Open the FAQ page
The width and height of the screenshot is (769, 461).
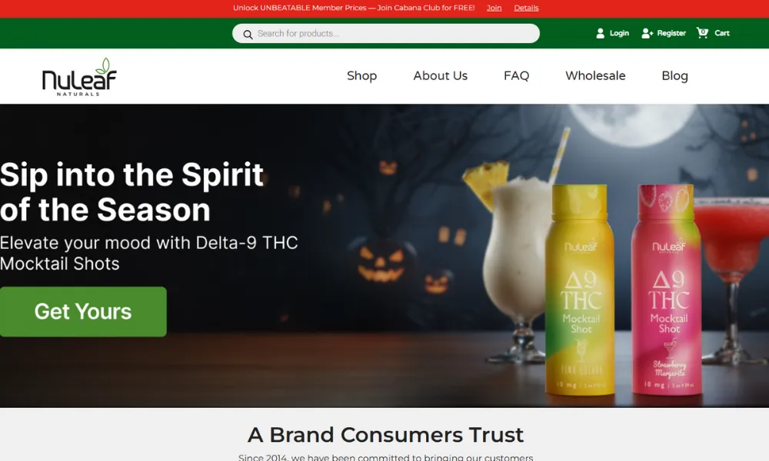517,76
